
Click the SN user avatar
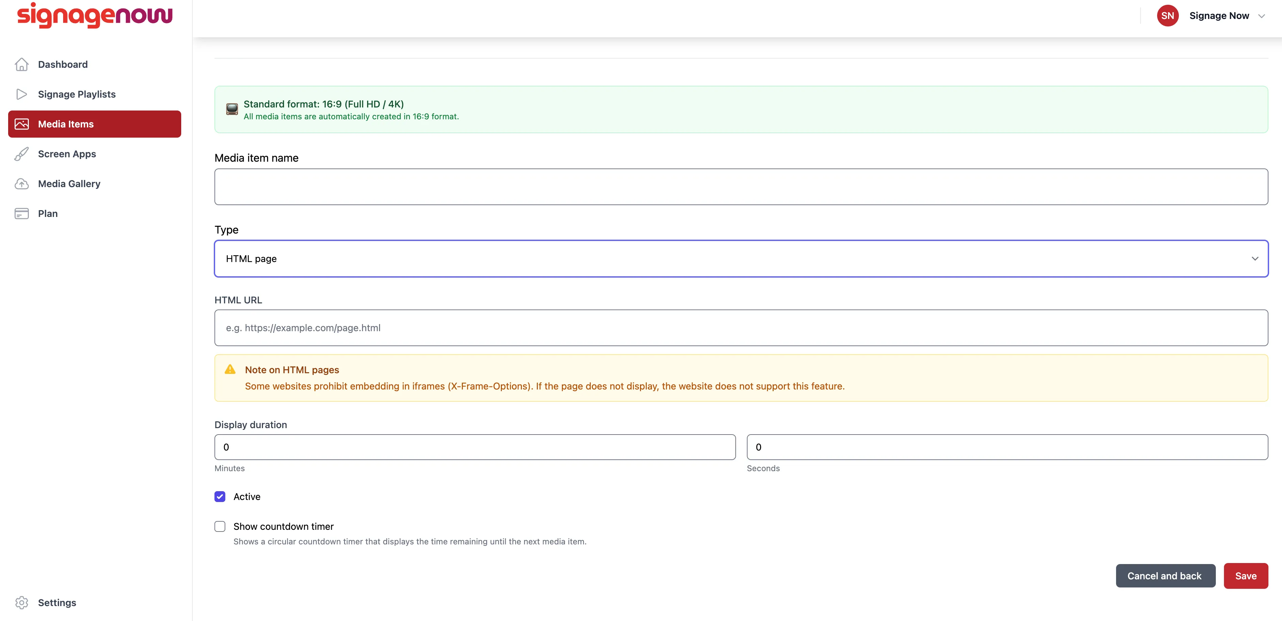coord(1167,16)
